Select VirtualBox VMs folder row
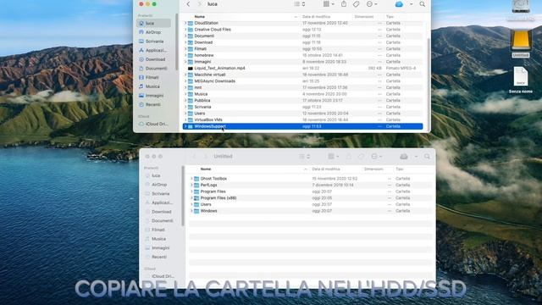 302,120
